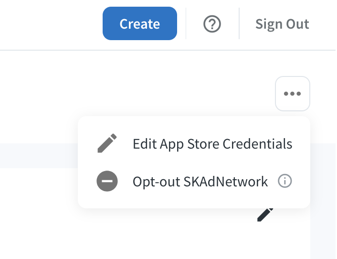337x259 pixels.
Task: Click the SKAdNetwork label text
Action: click(x=225, y=182)
